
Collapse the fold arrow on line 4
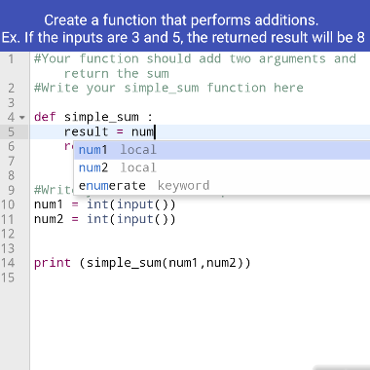click(22, 118)
